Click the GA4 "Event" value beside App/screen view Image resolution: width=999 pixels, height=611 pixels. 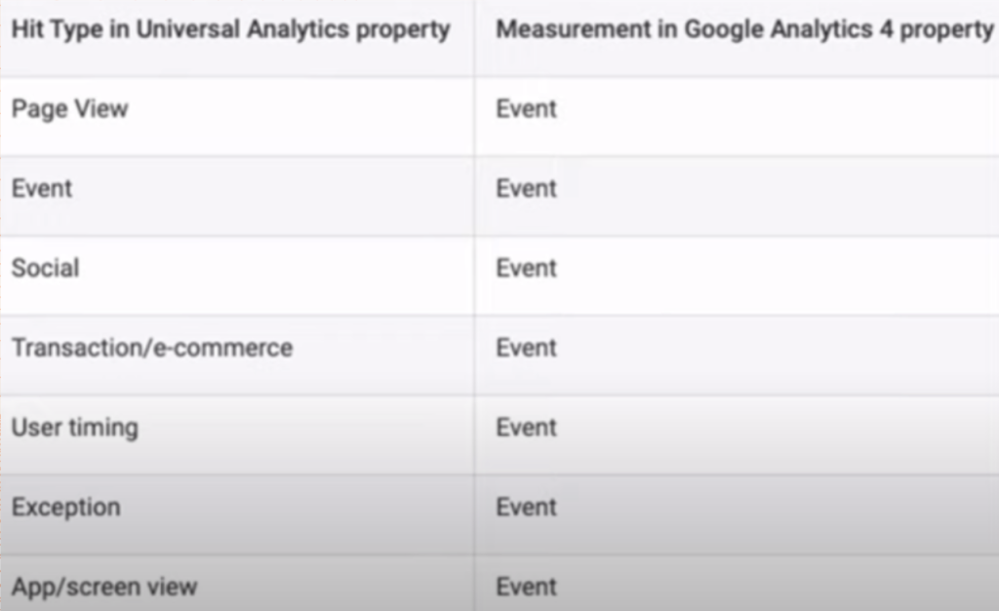[x=526, y=587]
